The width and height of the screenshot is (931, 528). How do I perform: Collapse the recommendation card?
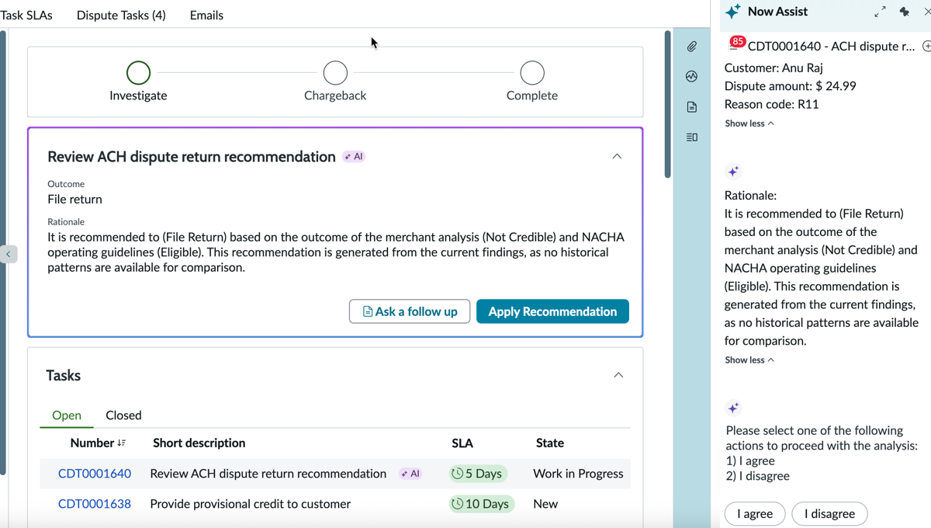(x=617, y=157)
